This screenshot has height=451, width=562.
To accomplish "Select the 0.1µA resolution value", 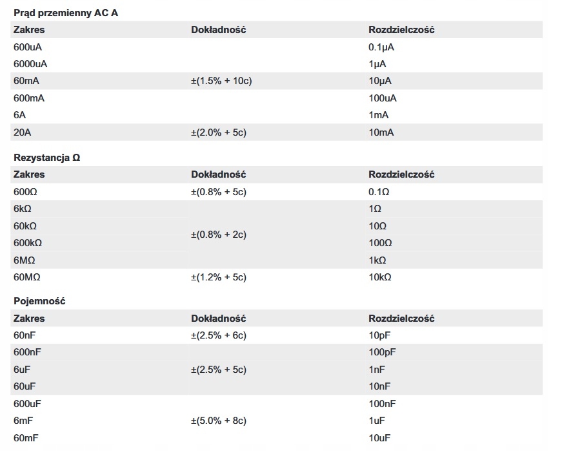I will [x=381, y=47].
